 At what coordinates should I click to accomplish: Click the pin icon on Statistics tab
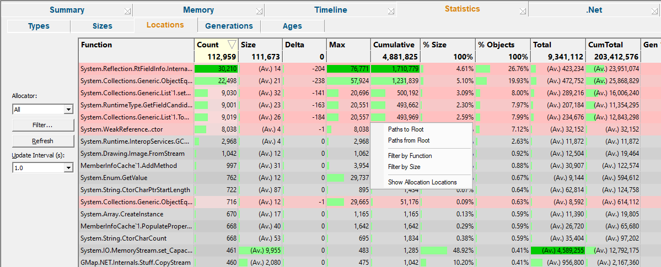523,12
